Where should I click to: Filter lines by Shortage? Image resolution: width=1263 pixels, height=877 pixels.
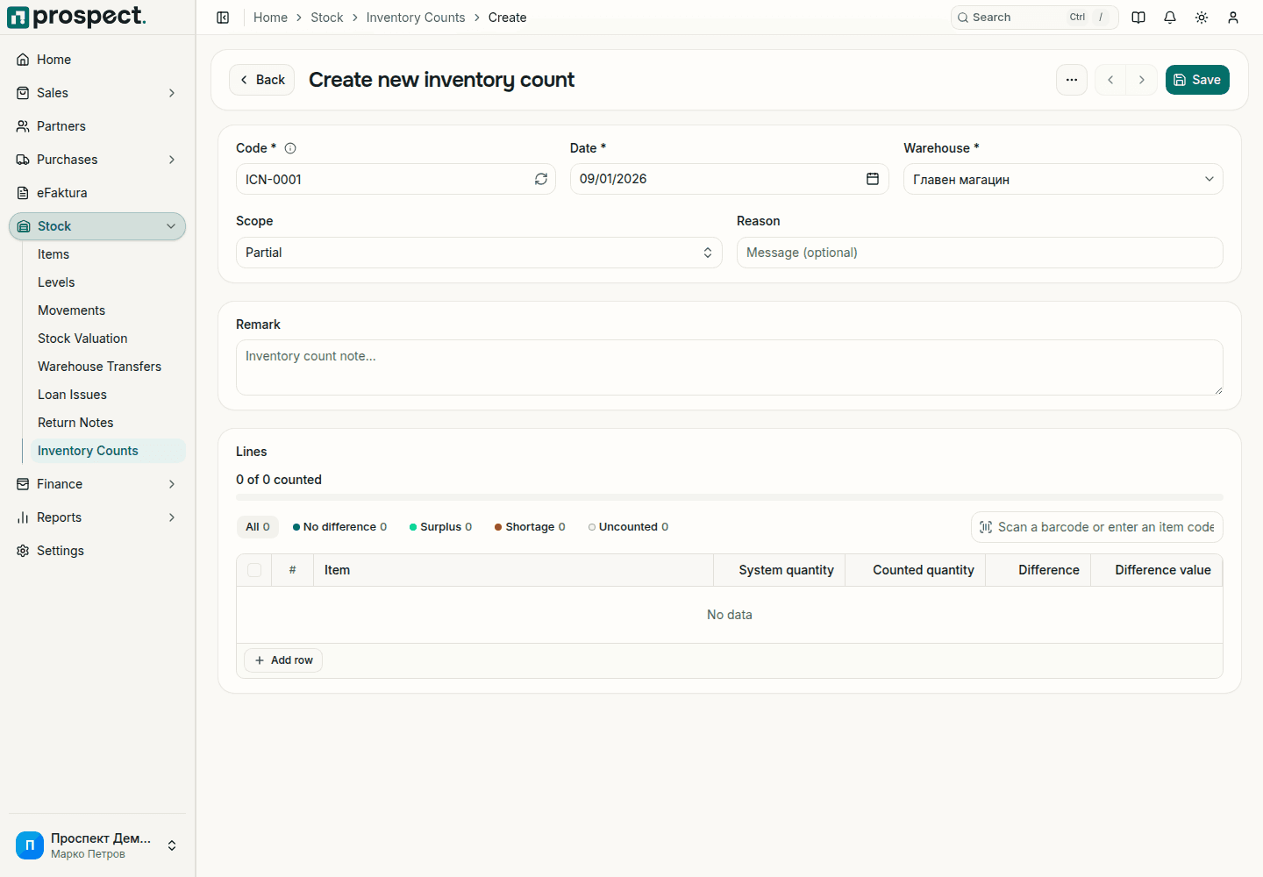tap(530, 527)
